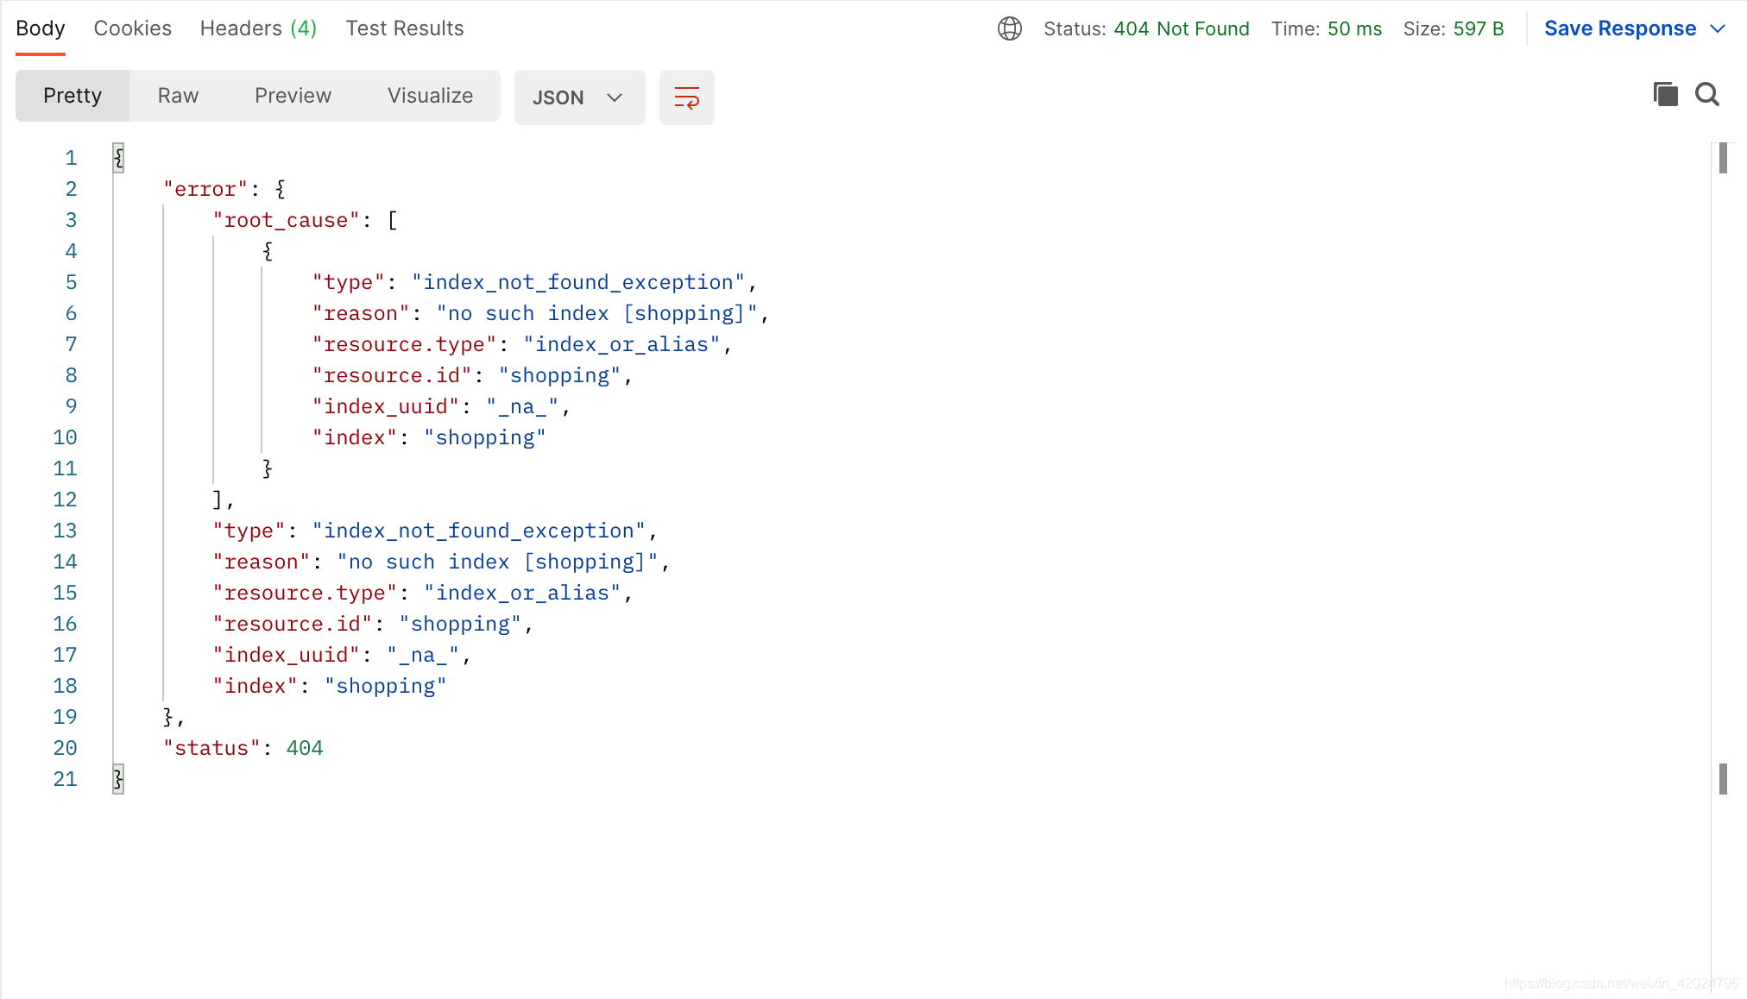Viewport: 1747px width, 999px height.
Task: Click the lower scrollbar marker
Action: tap(1723, 779)
